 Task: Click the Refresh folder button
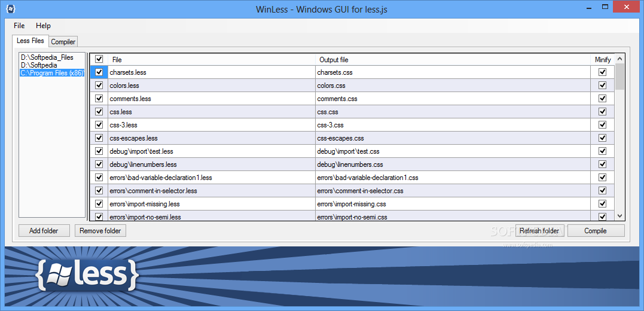(x=540, y=230)
